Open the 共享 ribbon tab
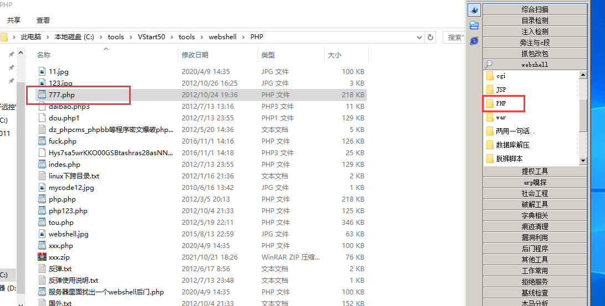The height and width of the screenshot is (306, 605). (14, 20)
